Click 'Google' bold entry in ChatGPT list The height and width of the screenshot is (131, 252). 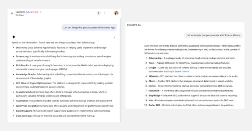(x=152, y=68)
